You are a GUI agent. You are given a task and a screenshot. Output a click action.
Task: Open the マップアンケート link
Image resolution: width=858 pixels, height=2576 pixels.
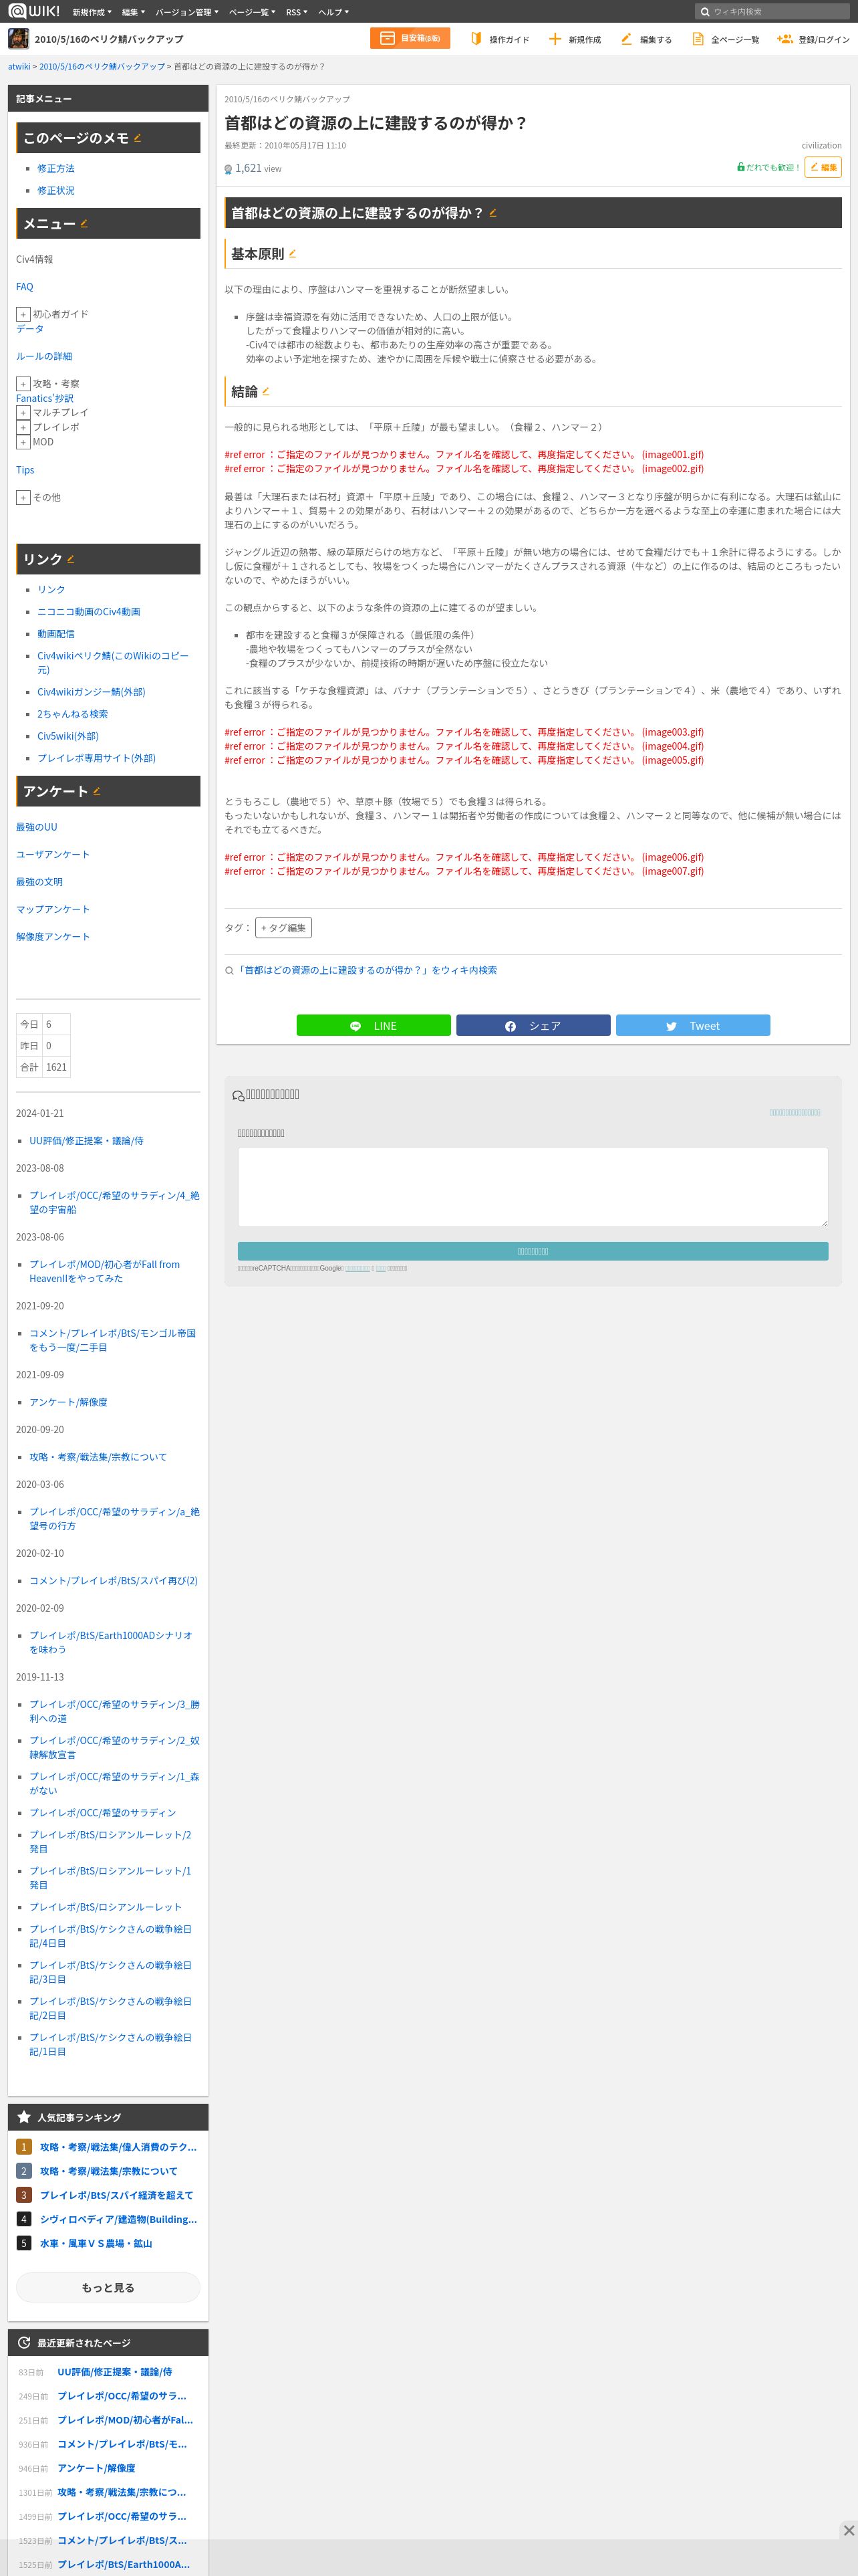(x=53, y=909)
